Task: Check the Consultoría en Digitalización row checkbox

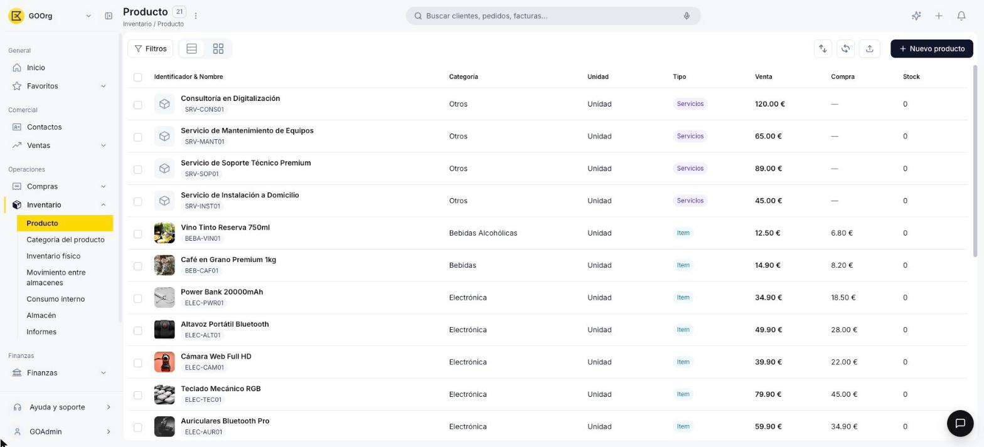Action: (138, 105)
